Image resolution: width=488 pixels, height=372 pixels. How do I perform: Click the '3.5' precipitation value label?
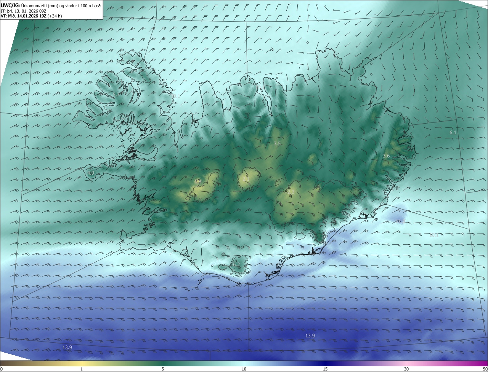(277, 144)
